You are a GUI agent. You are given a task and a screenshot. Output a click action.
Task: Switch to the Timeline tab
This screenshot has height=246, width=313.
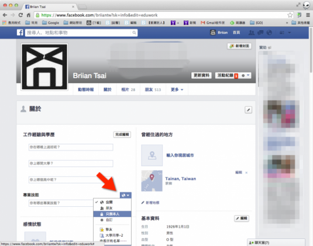(x=86, y=89)
